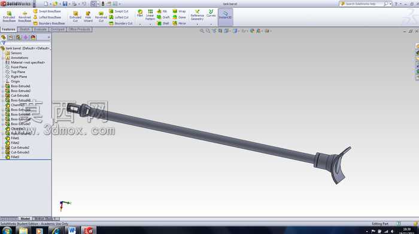Click the Print icon
Image resolution: width=419 pixels, height=234 pixels.
point(74,4)
